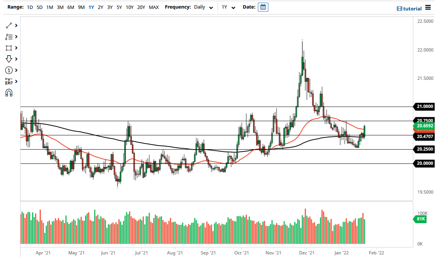The width and height of the screenshot is (437, 260).
Task: Select the arrow shape tool
Action: point(8,59)
